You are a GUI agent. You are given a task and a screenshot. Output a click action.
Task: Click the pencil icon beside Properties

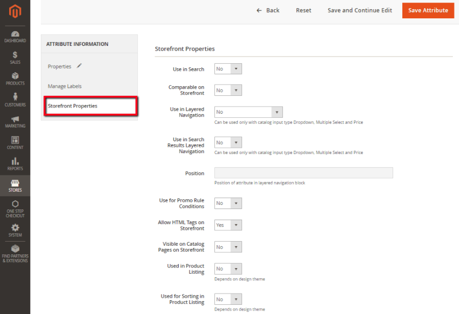79,66
